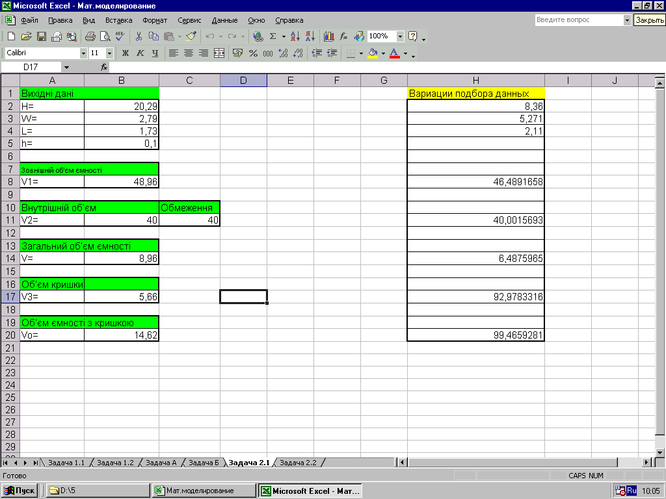Viewport: 666px width, 499px height.
Task: Align text right in cell
Action: 204,53
